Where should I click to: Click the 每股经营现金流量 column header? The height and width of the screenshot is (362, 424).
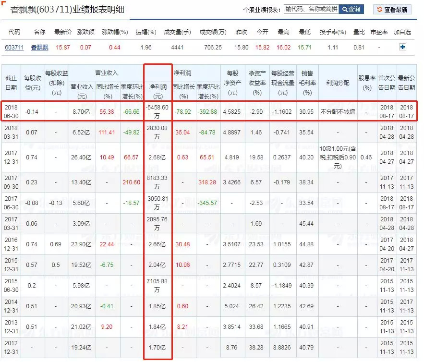(283, 83)
